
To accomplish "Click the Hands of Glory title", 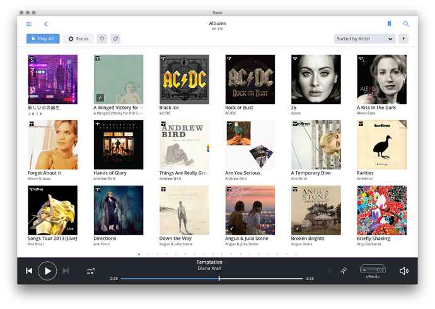I will 110,173.
